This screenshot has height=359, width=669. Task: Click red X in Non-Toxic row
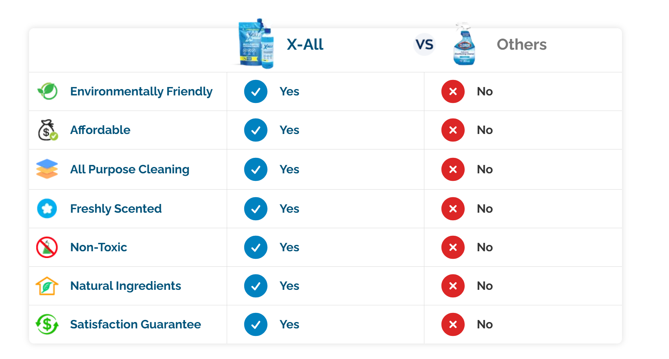(x=453, y=247)
